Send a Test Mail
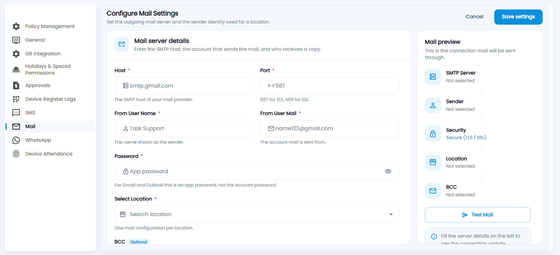Viewport: 560px width, 255px height. [x=478, y=215]
